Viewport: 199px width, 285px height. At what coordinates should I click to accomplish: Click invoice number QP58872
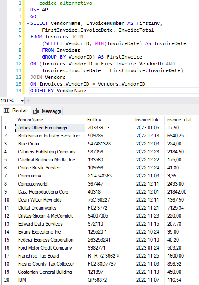[x=97, y=280]
